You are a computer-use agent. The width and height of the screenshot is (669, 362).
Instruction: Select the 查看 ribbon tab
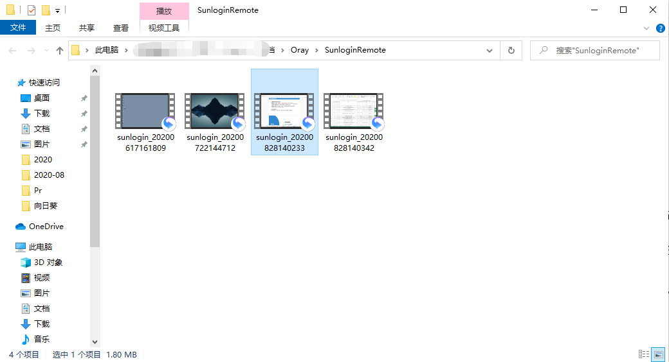coord(121,28)
